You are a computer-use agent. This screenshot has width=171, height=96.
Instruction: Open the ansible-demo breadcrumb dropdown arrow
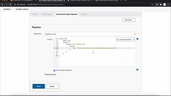tap(32, 9)
